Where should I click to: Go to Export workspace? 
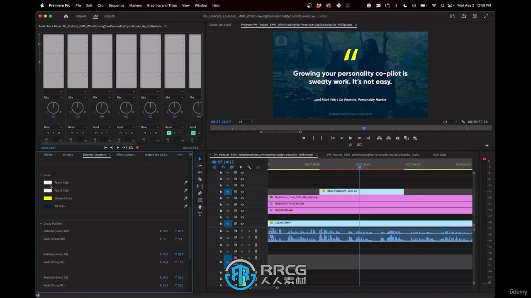coord(109,16)
